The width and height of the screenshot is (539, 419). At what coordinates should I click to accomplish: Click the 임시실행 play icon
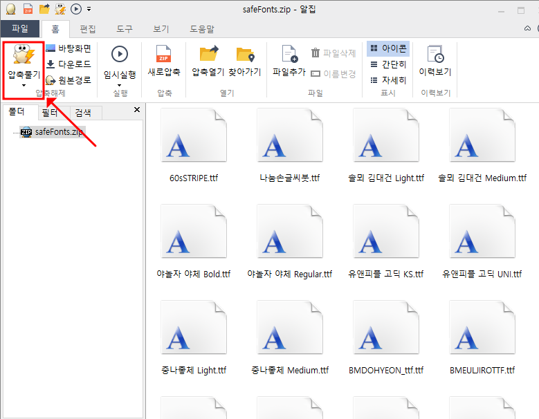pos(120,54)
